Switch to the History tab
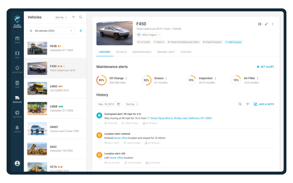The image size is (293, 183). pos(105,52)
